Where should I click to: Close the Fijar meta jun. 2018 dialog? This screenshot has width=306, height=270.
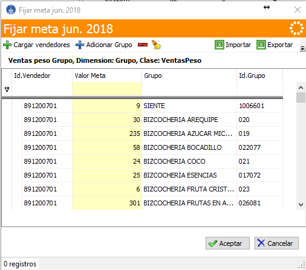point(298,10)
